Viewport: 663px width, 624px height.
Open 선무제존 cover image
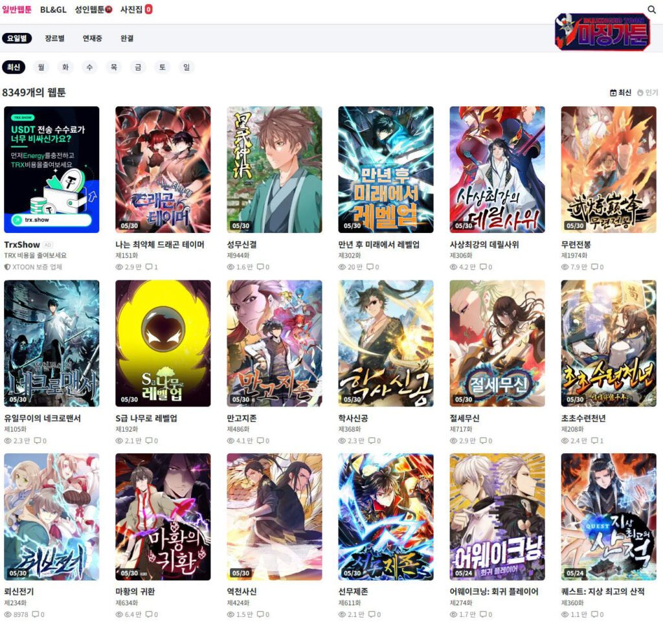[x=386, y=517]
